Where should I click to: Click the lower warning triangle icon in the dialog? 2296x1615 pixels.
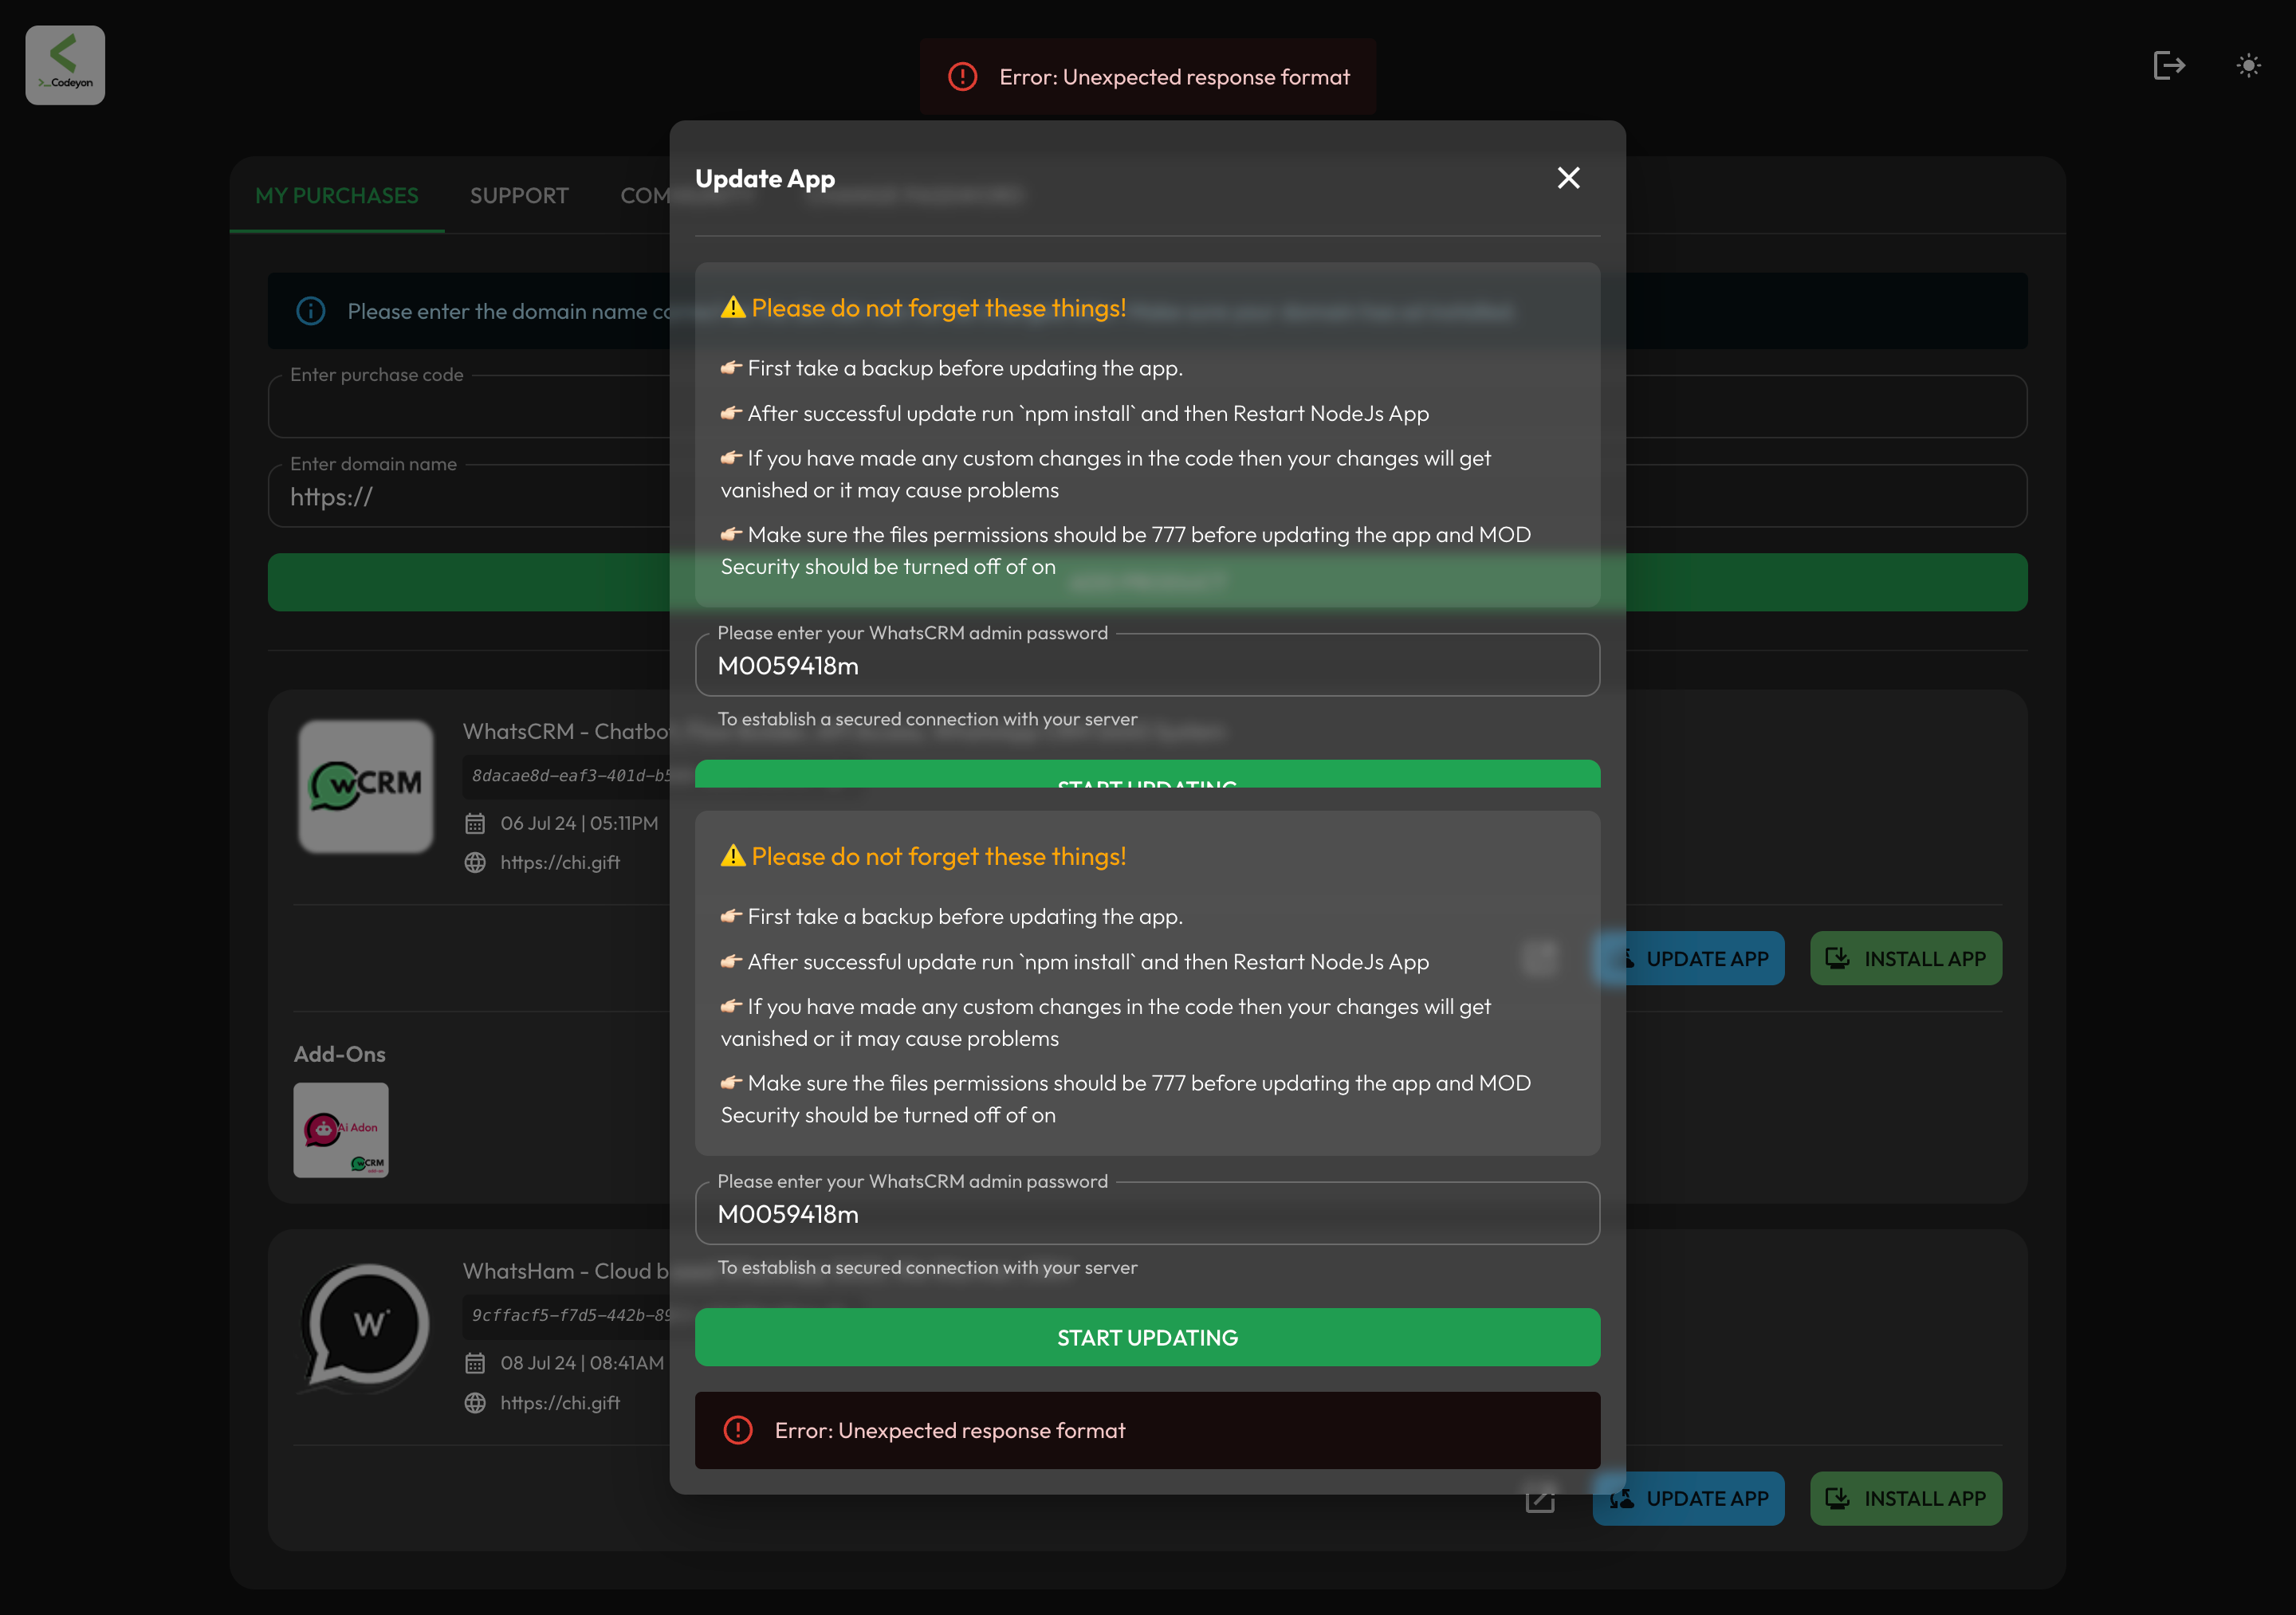pyautogui.click(x=733, y=856)
